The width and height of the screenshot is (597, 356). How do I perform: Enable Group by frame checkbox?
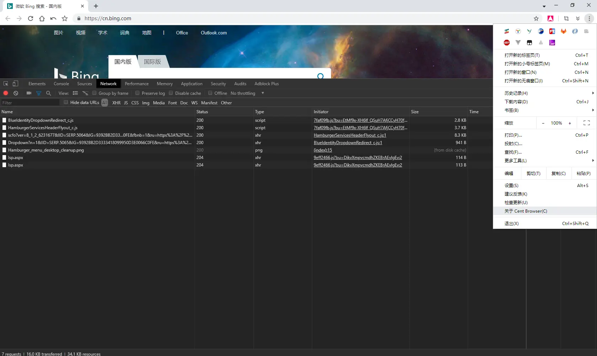tap(95, 93)
